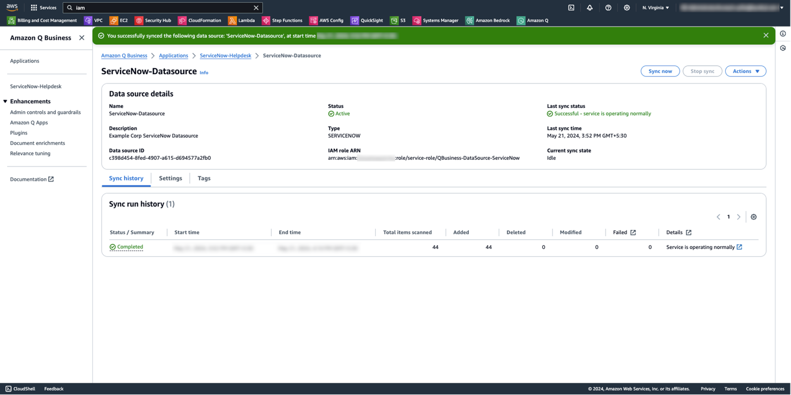Screen dimensions: 791x395
Task: Open the AWS Config shortcut
Action: tap(326, 20)
